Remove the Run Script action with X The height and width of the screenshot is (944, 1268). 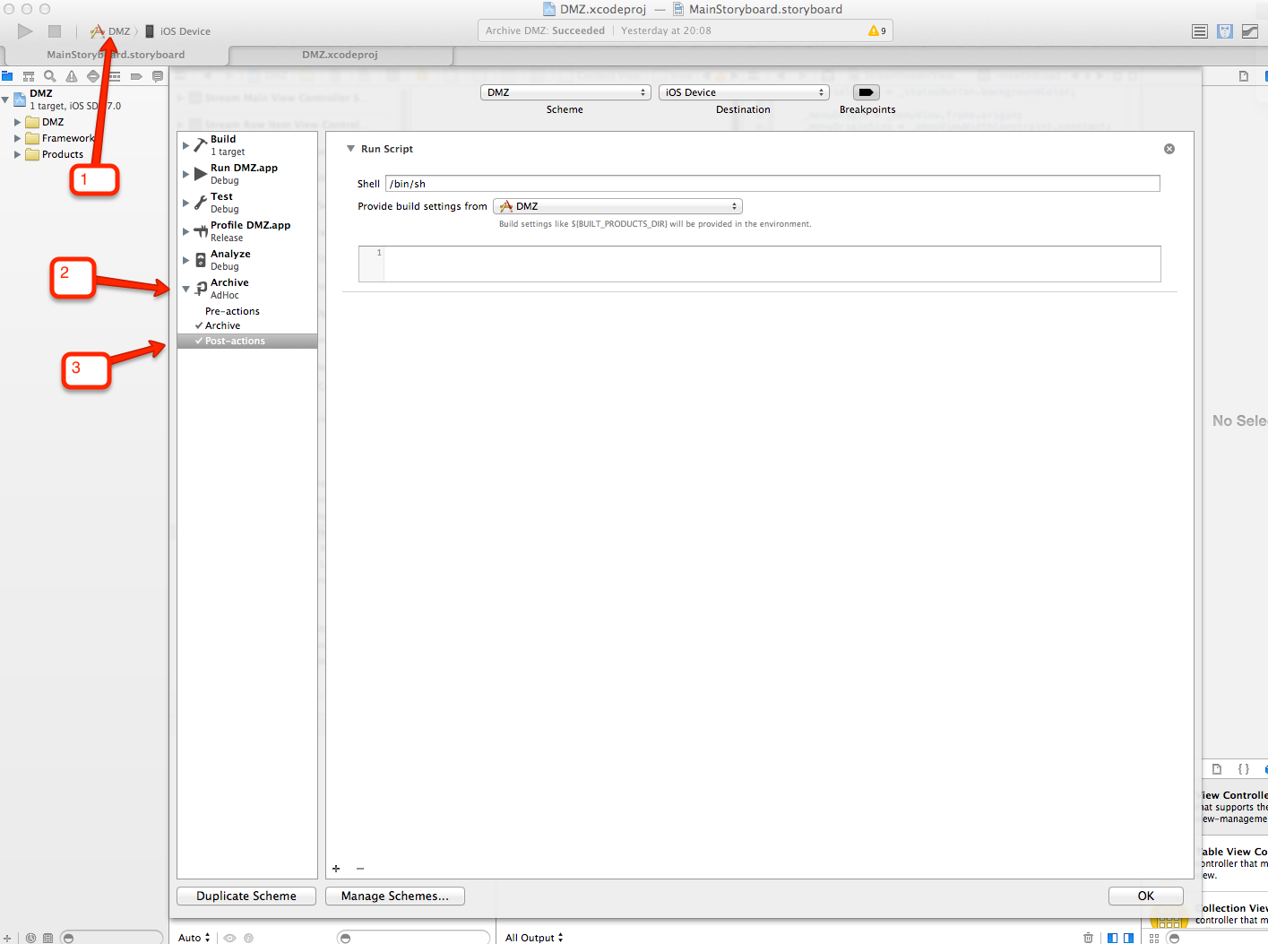point(1169,149)
